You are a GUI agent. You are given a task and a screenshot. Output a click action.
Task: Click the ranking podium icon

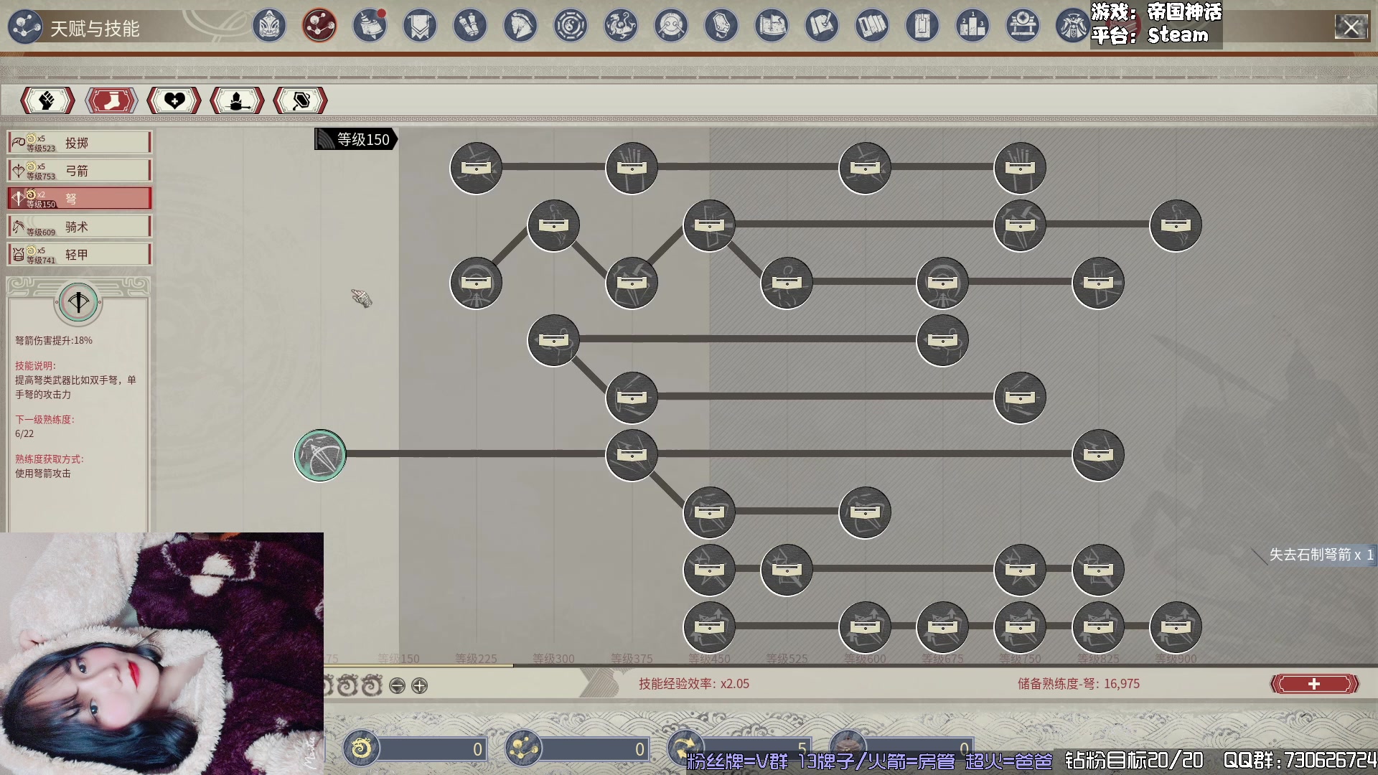click(x=972, y=27)
